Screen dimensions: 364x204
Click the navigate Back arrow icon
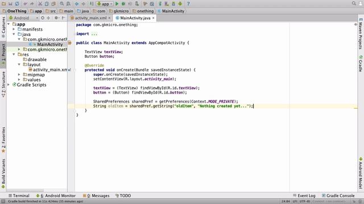point(77,4)
